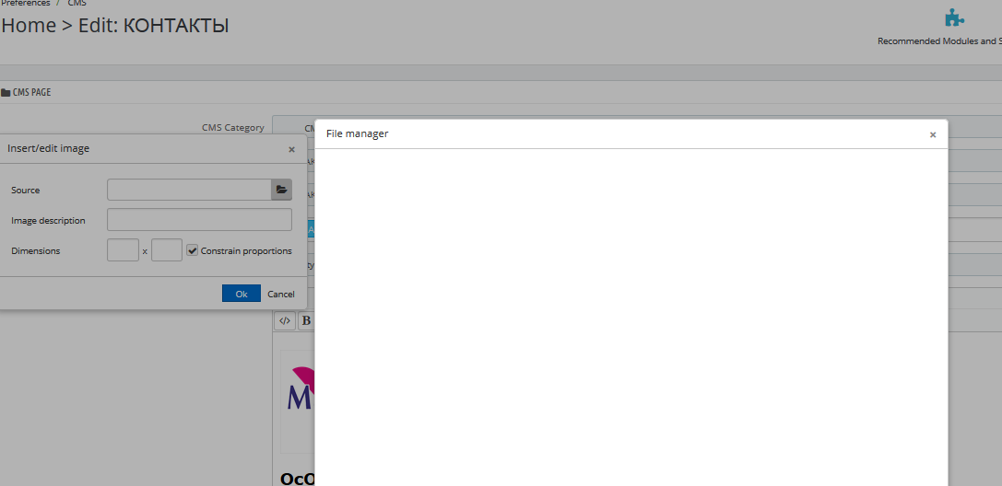Click the source code editor button

coord(285,321)
